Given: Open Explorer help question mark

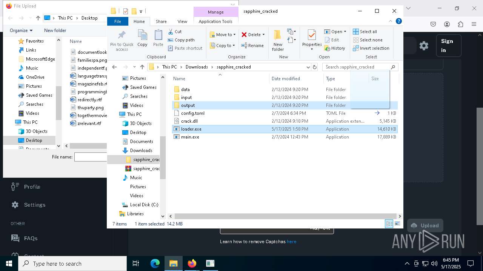Looking at the screenshot, I should [x=398, y=21].
